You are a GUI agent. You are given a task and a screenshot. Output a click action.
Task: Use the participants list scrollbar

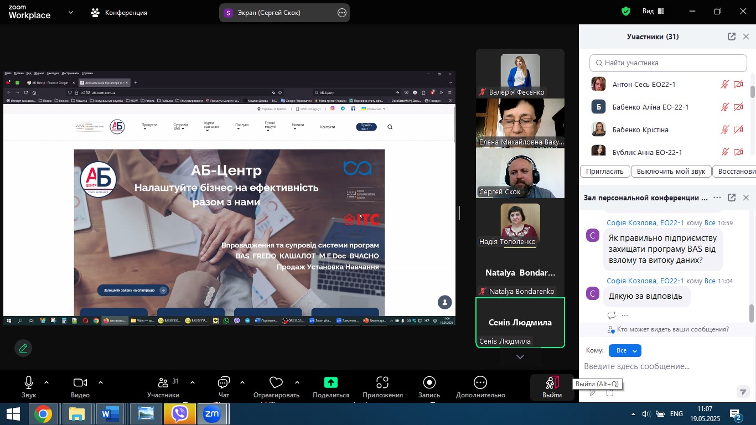click(x=753, y=92)
